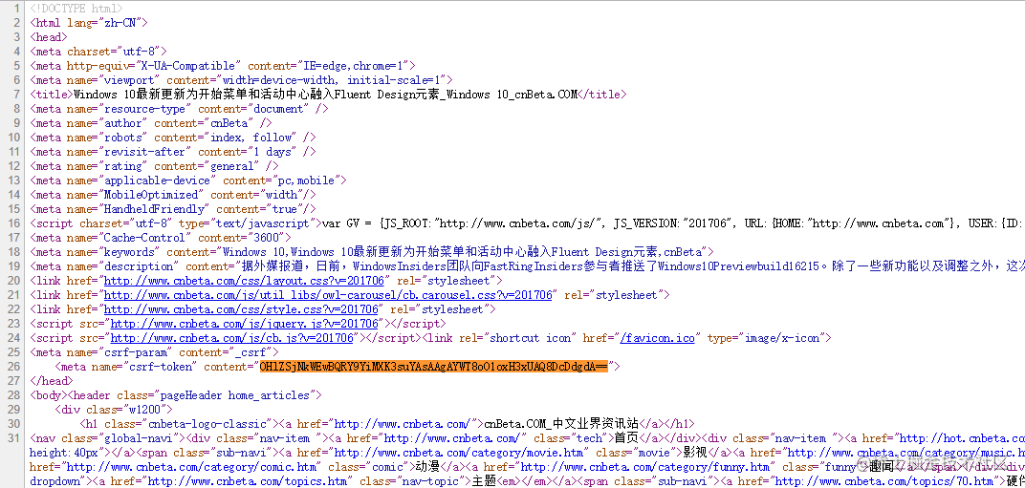Click the 首页 anchor text
Screen dimensions: 1025x488
coord(624,439)
